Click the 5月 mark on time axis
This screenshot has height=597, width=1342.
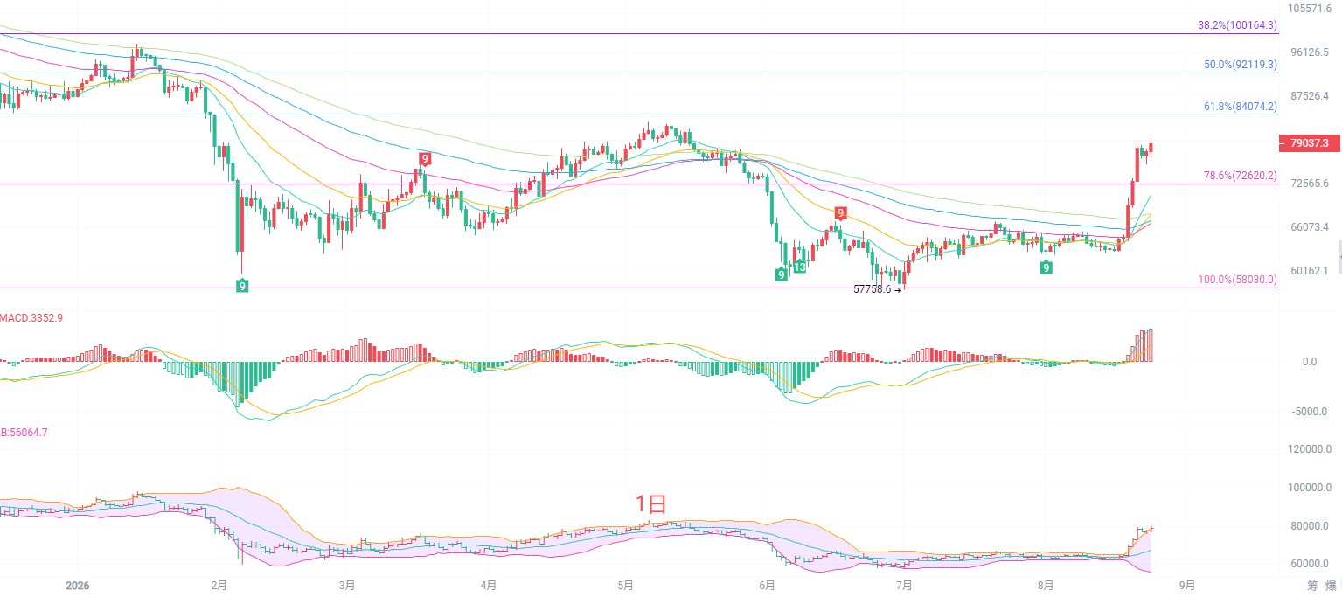pyautogui.click(x=624, y=585)
